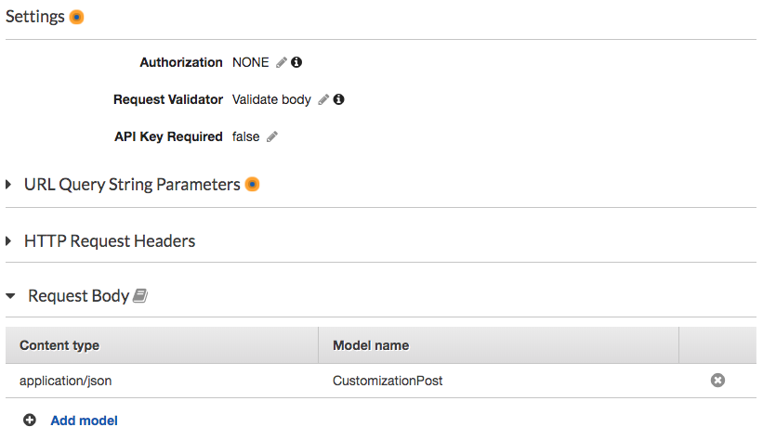Click the orange dot beside Settings
The height and width of the screenshot is (440, 763).
(x=76, y=17)
